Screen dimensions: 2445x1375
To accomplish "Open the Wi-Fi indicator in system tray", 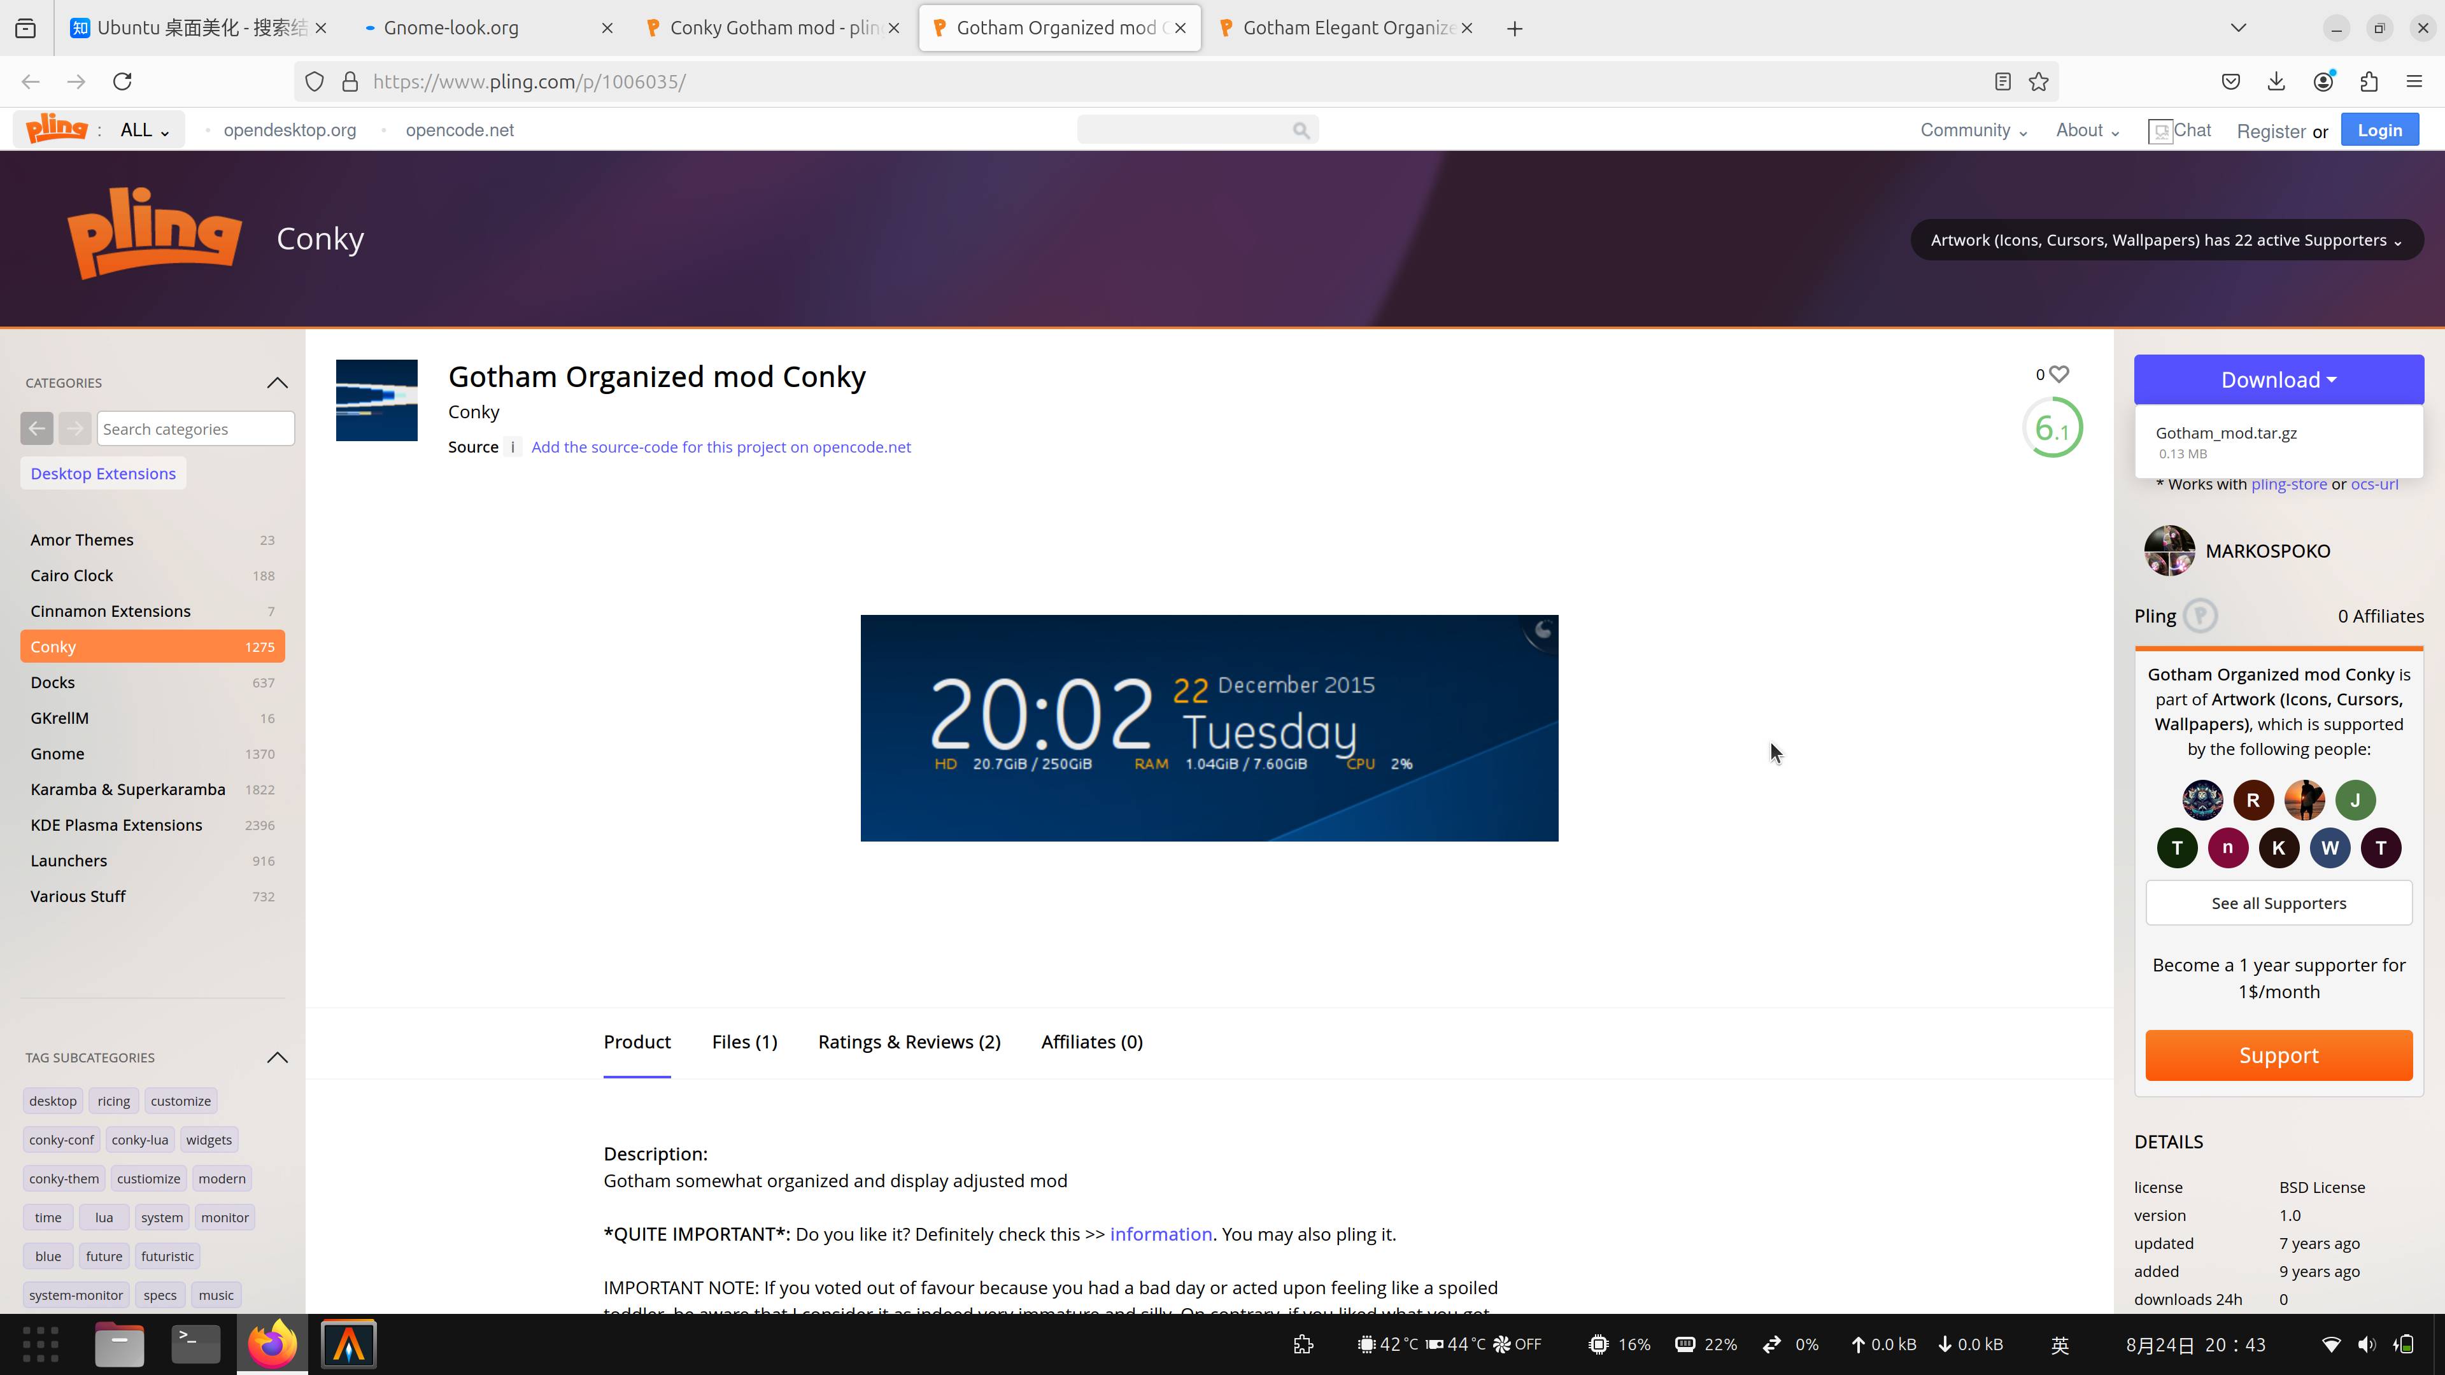I will [x=2331, y=1344].
